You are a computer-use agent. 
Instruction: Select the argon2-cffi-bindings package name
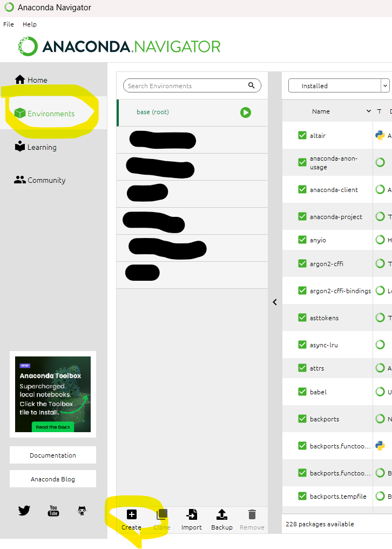click(340, 291)
